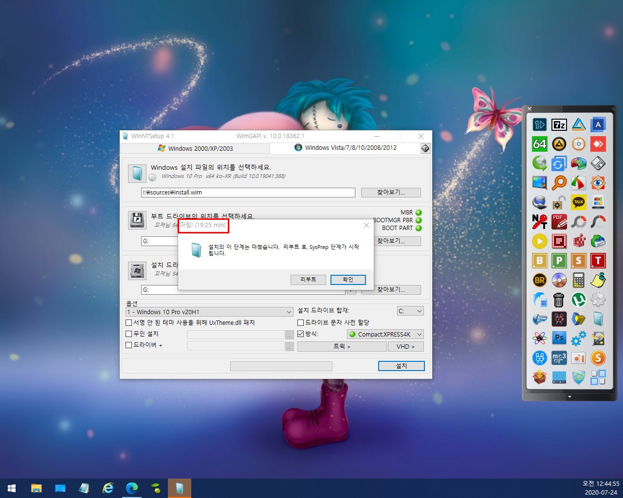Launch the uTorrent green icon
Screen dimensions: 623x498
[x=578, y=300]
